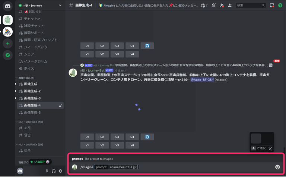Image resolution: width=286 pixels, height=178 pixels.
Task: Open niji journey Bot message avatar
Action: (x=73, y=73)
